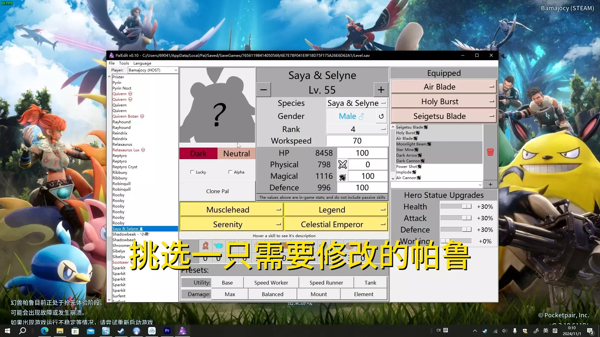This screenshot has width=600, height=337.
Task: Open the Language menu
Action: pos(142,63)
